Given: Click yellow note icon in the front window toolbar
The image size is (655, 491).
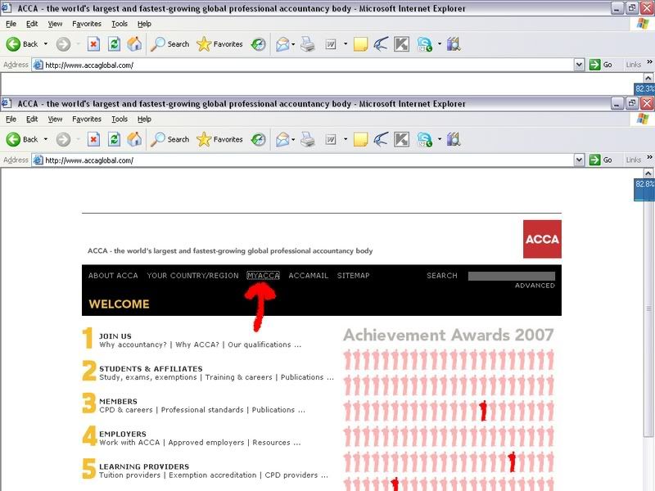Looking at the screenshot, I should coord(360,139).
